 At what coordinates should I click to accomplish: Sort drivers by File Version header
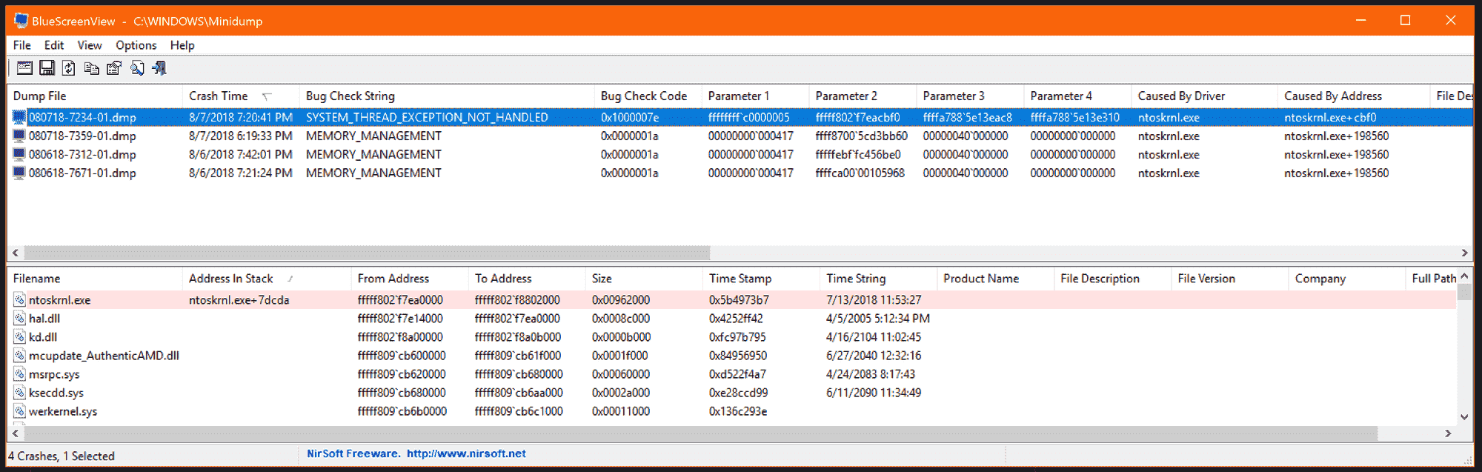point(1230,279)
